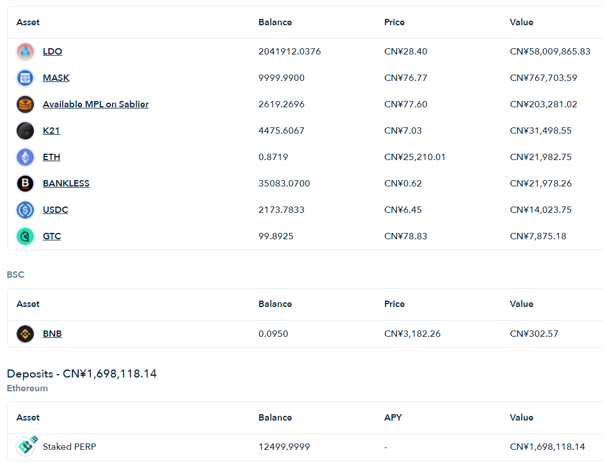Image resolution: width=603 pixels, height=463 pixels.
Task: Click the MPL Sablier token icon
Action: 25,104
